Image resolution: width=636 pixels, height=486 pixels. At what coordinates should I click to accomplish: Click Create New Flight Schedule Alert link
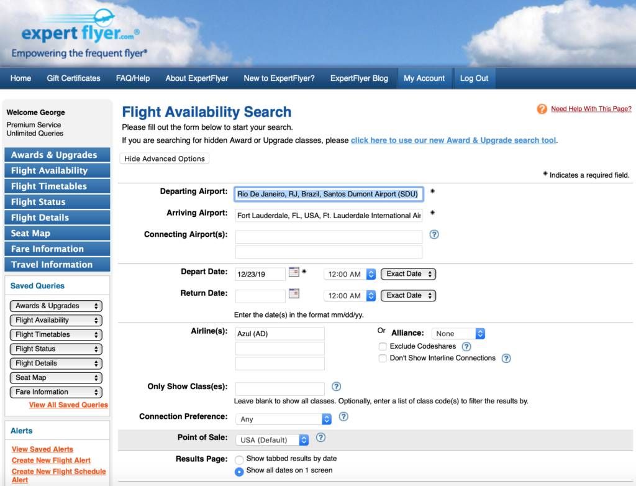(59, 475)
